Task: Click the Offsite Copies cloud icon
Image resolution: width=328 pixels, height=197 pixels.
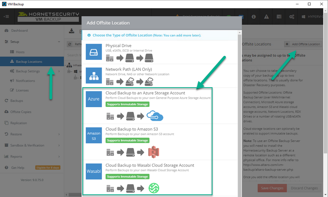Action: (7, 112)
